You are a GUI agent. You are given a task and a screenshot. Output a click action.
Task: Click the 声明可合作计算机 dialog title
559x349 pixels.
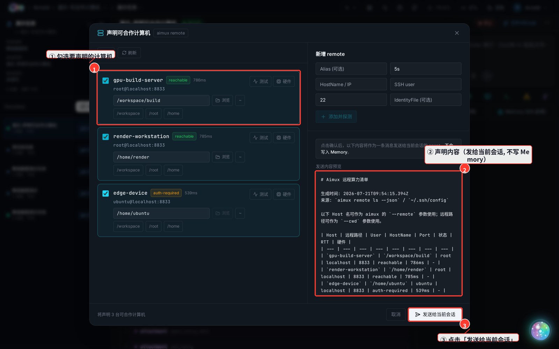click(128, 33)
